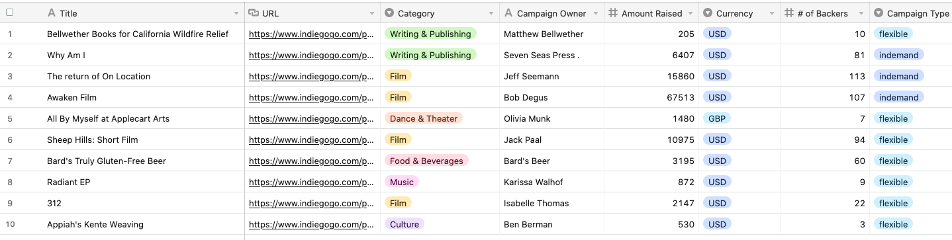This screenshot has height=240, width=952.
Task: Click the Campaign Owner field text icon
Action: click(508, 13)
